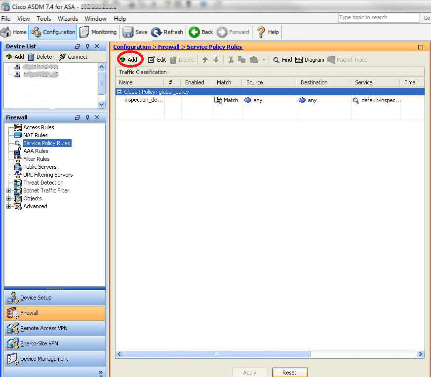Move rule up with the arrow icon
The width and height of the screenshot is (431, 377).
(x=205, y=60)
